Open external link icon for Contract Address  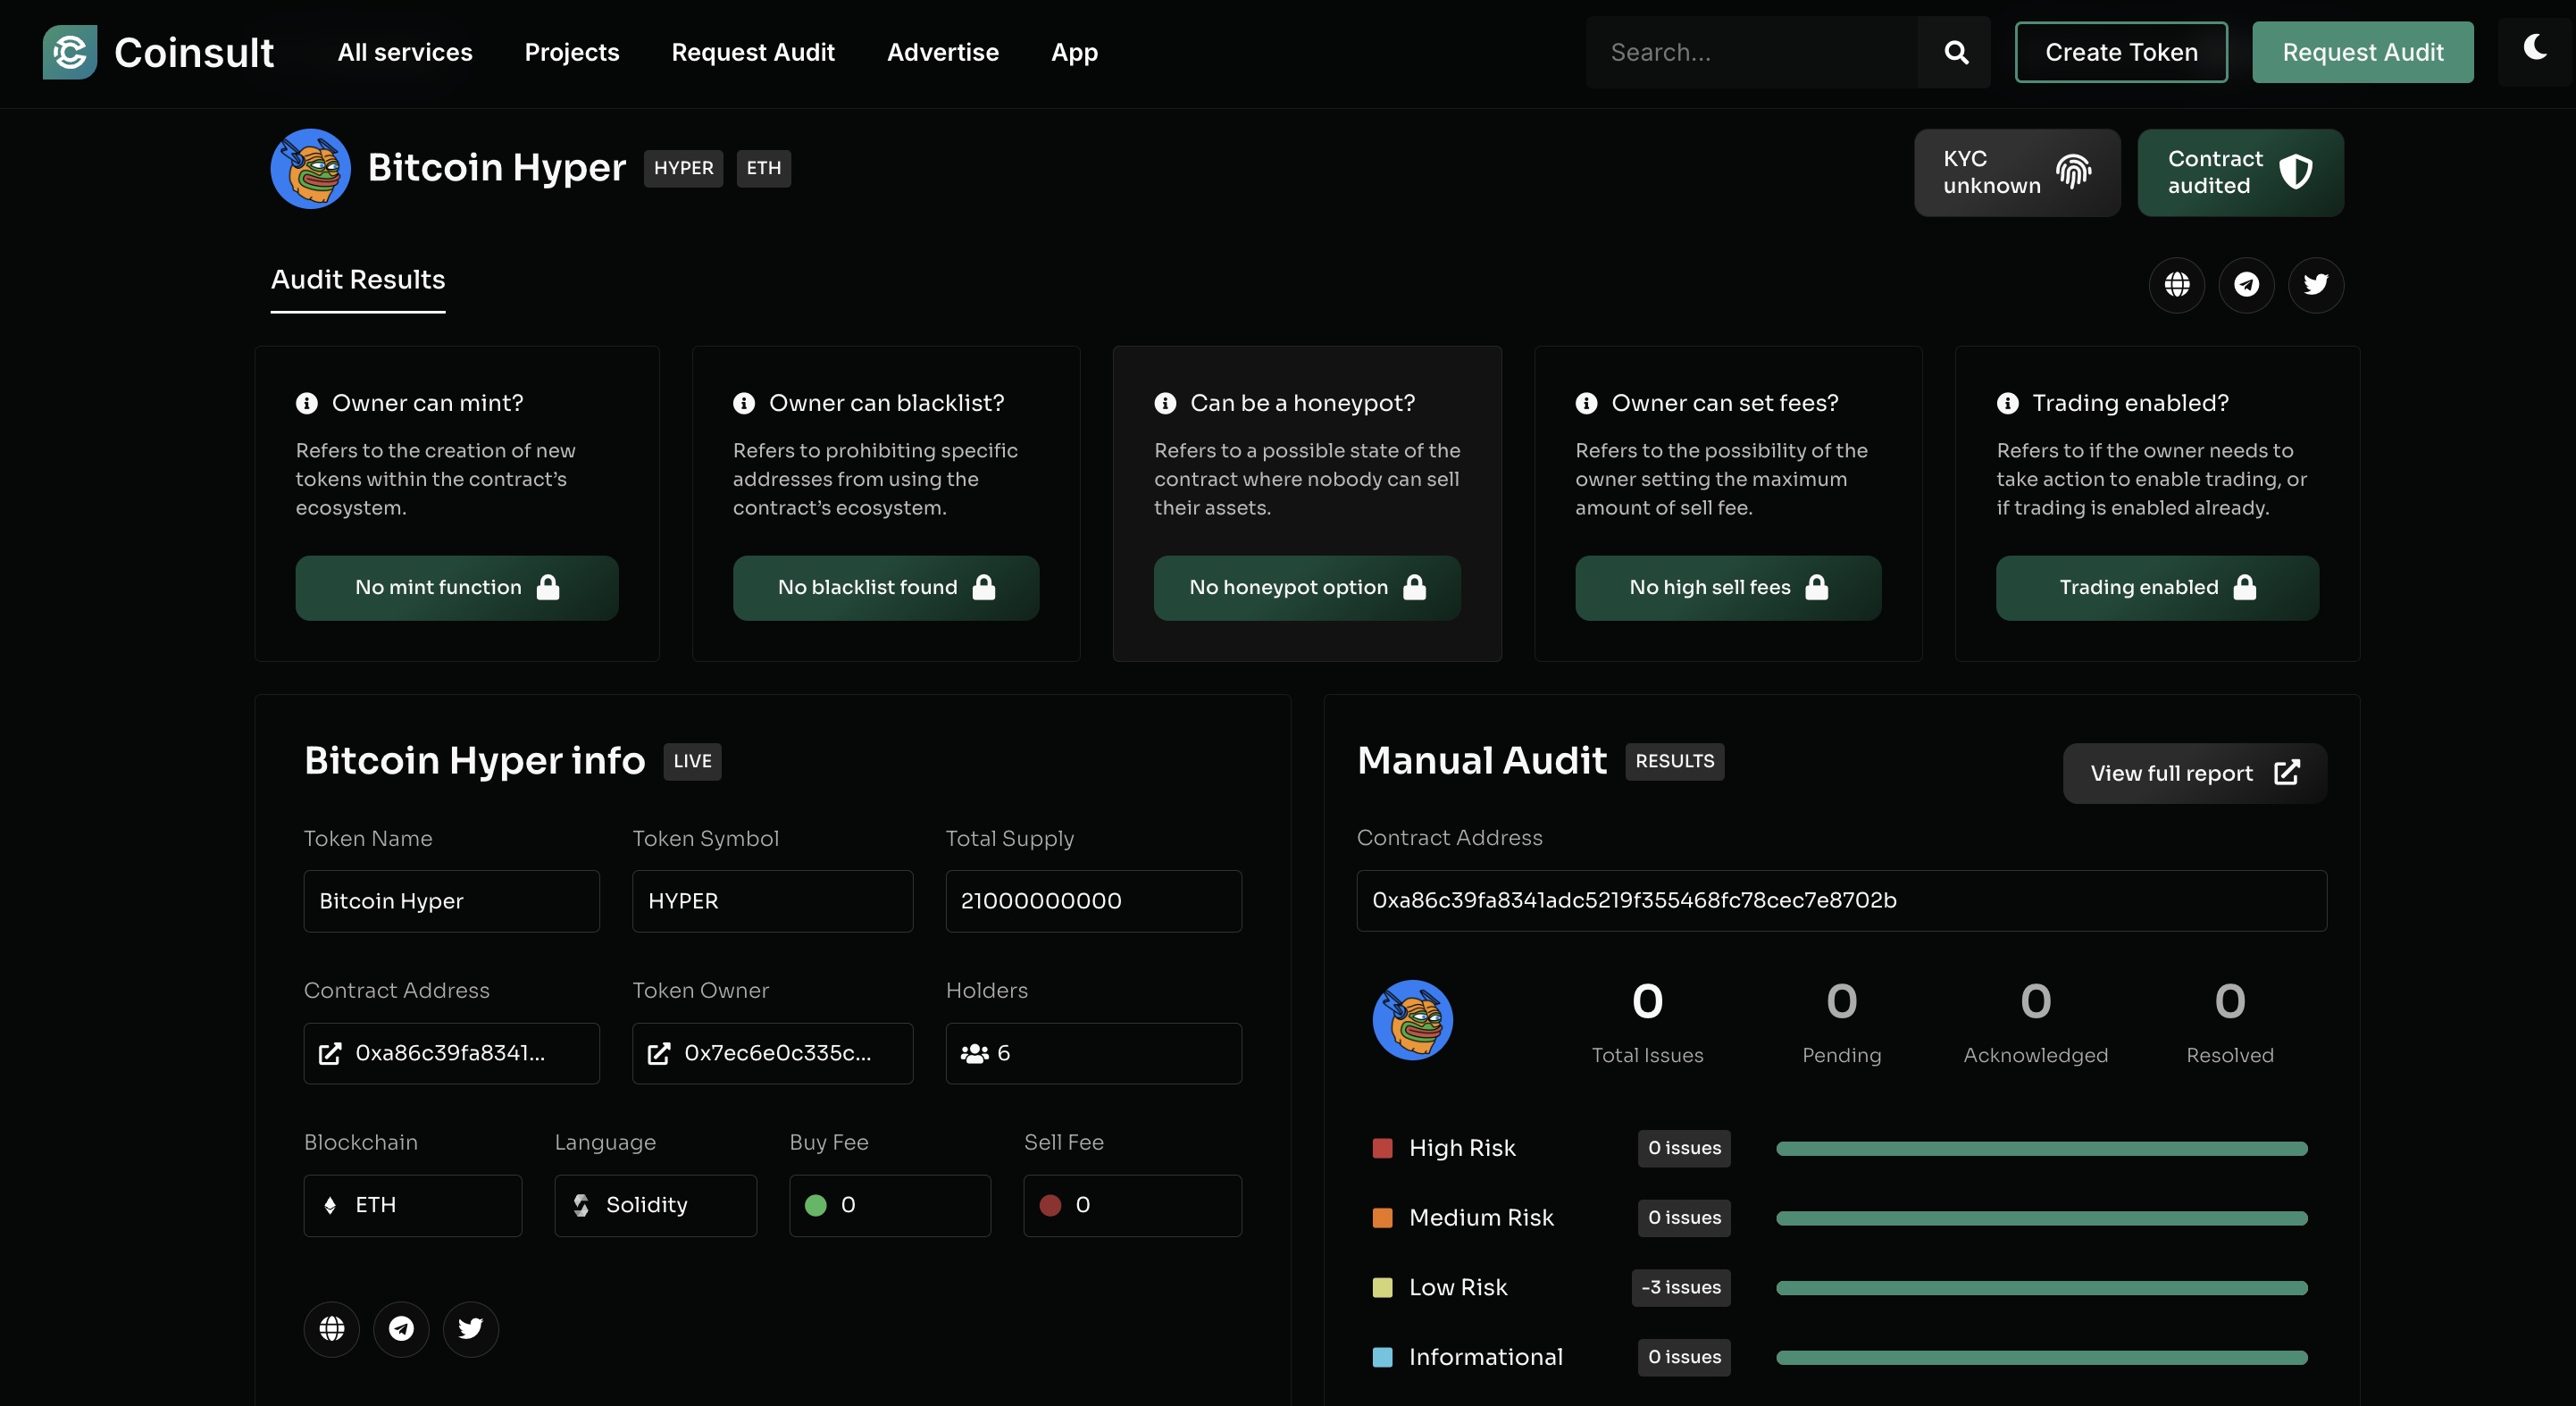point(330,1053)
